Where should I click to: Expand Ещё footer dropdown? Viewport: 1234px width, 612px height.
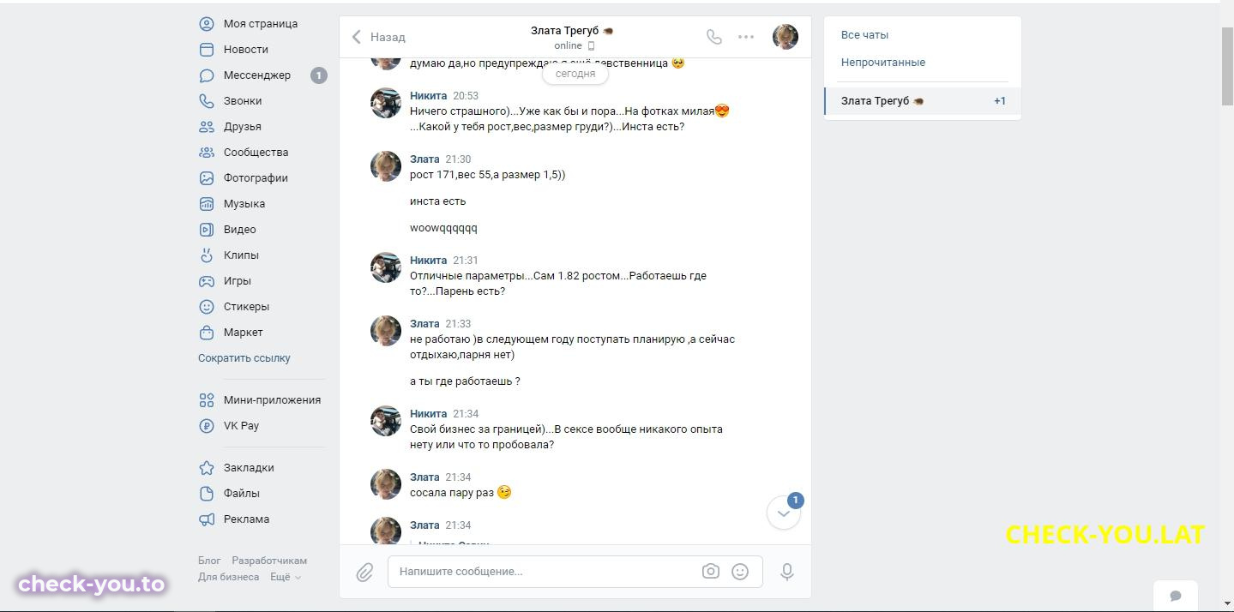tap(286, 577)
